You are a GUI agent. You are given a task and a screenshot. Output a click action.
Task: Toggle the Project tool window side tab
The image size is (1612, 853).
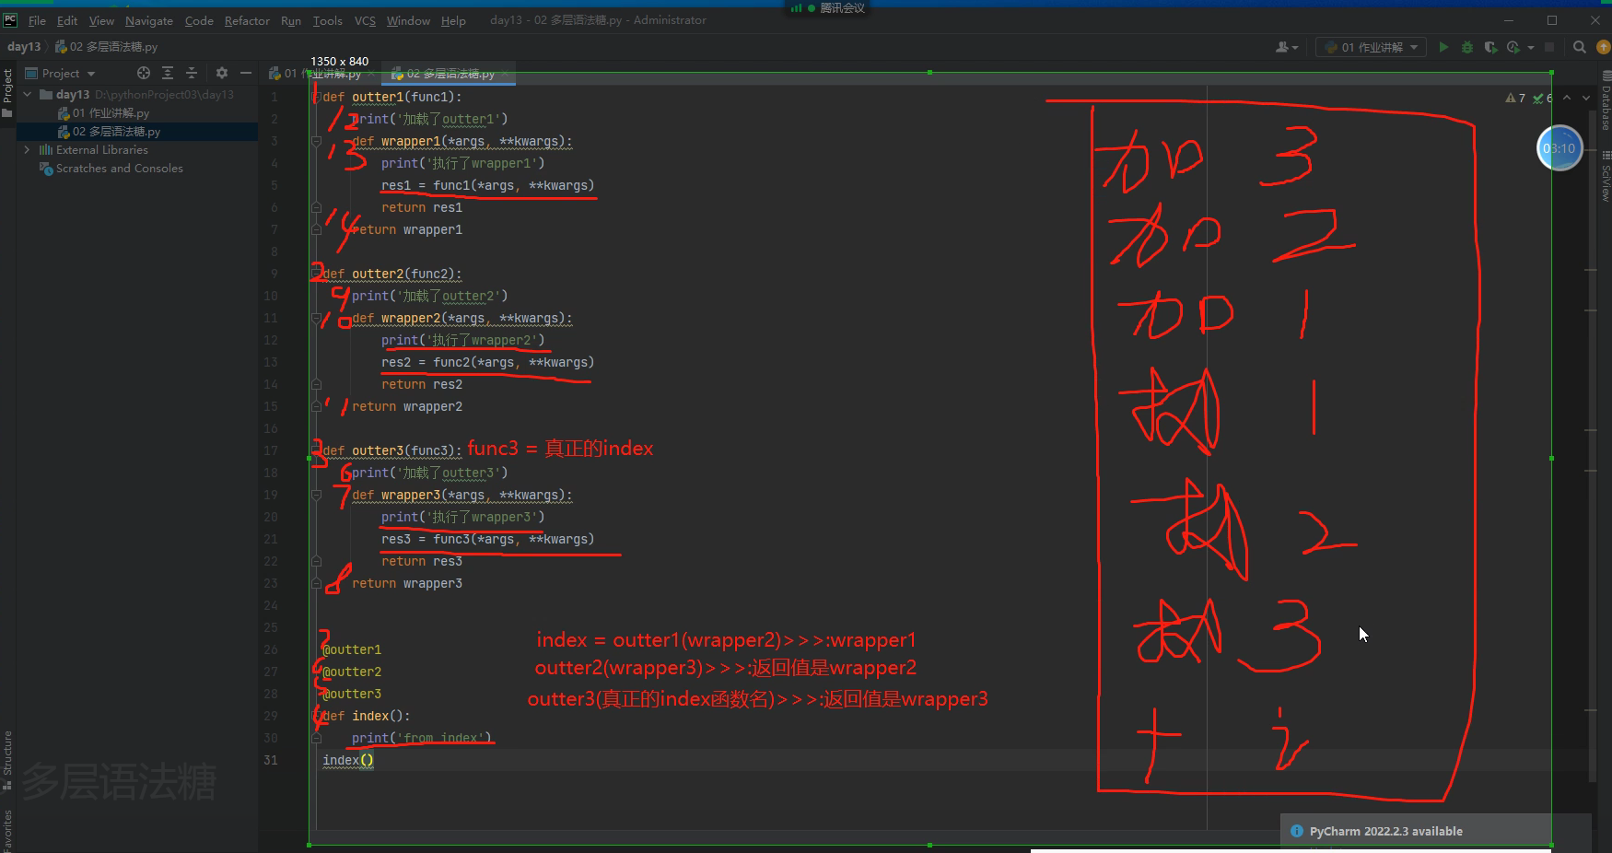(7, 92)
